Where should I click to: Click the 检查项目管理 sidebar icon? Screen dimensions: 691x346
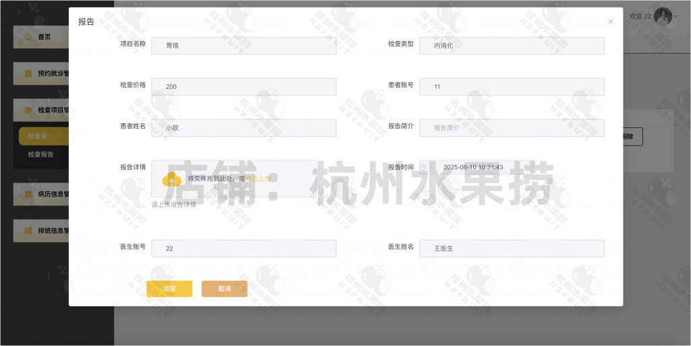click(28, 110)
